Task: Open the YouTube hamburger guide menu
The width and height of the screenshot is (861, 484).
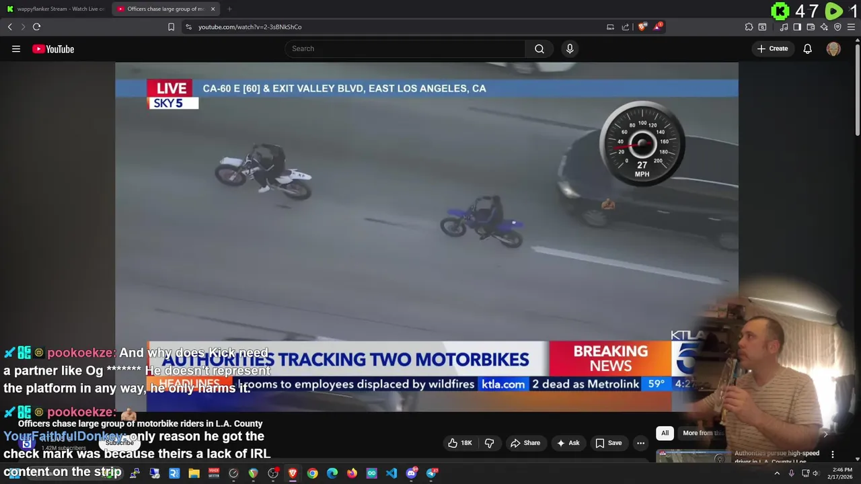Action: (16, 49)
